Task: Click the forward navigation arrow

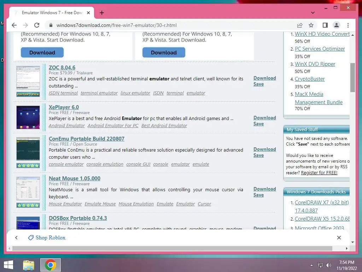Action: pos(25,25)
